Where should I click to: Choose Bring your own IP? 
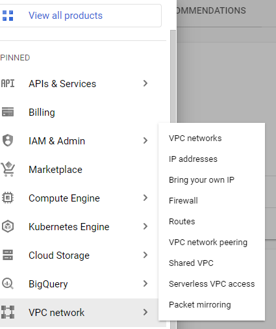[201, 180]
